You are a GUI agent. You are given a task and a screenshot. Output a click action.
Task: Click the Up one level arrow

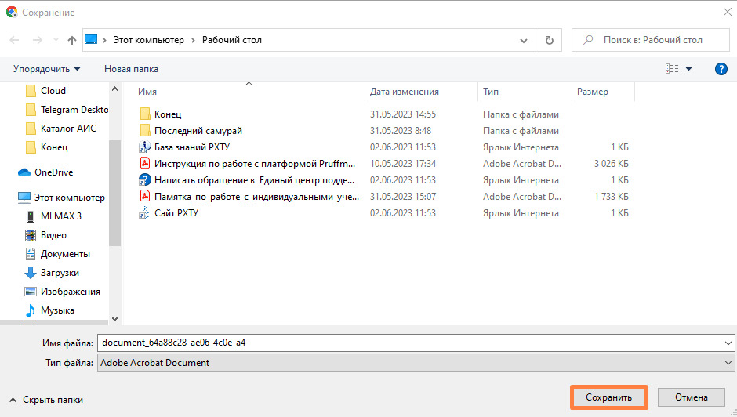click(72, 40)
